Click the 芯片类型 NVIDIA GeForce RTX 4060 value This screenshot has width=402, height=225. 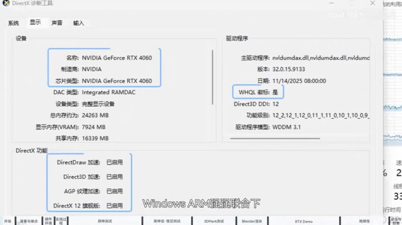tap(117, 81)
